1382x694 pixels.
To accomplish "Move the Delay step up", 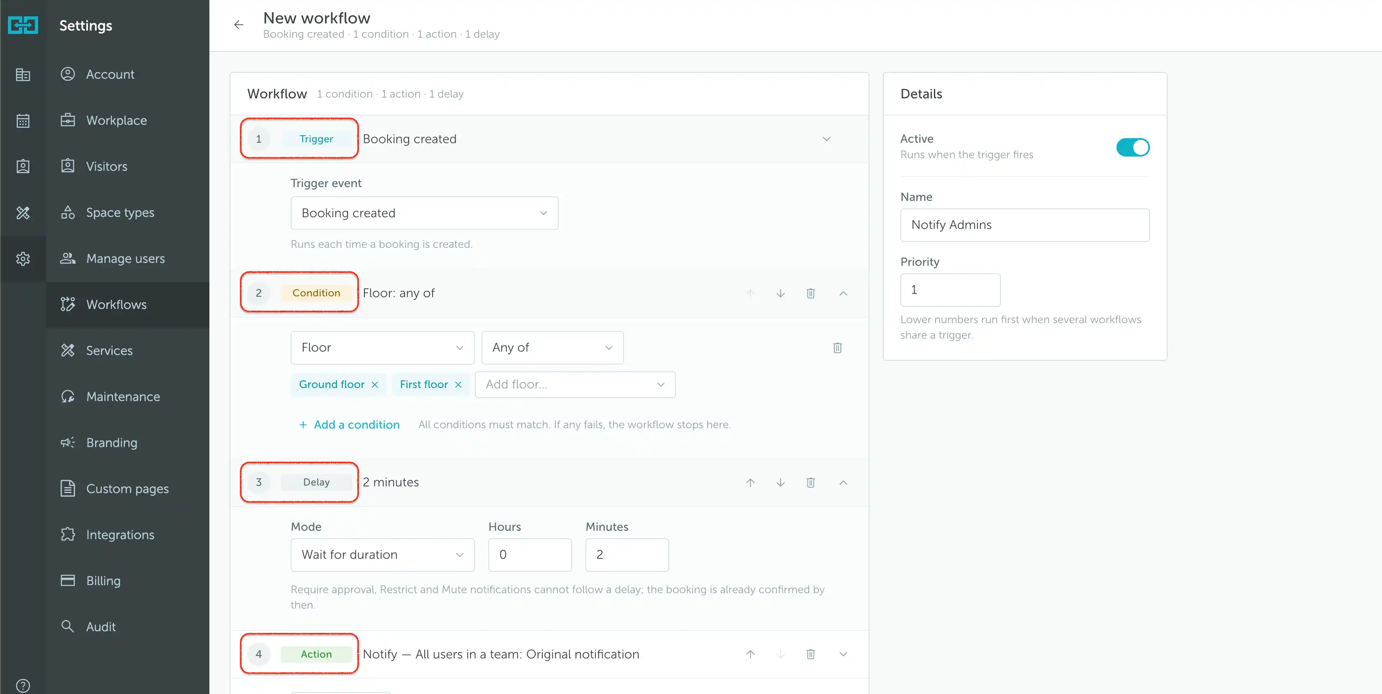I will tap(750, 482).
